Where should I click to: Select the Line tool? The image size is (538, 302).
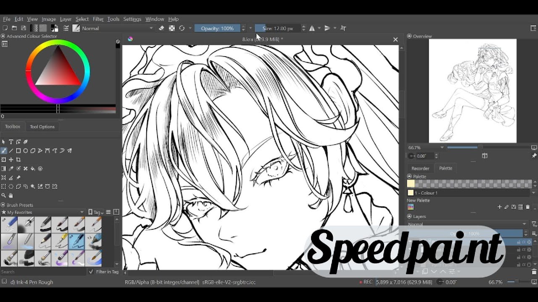11,151
